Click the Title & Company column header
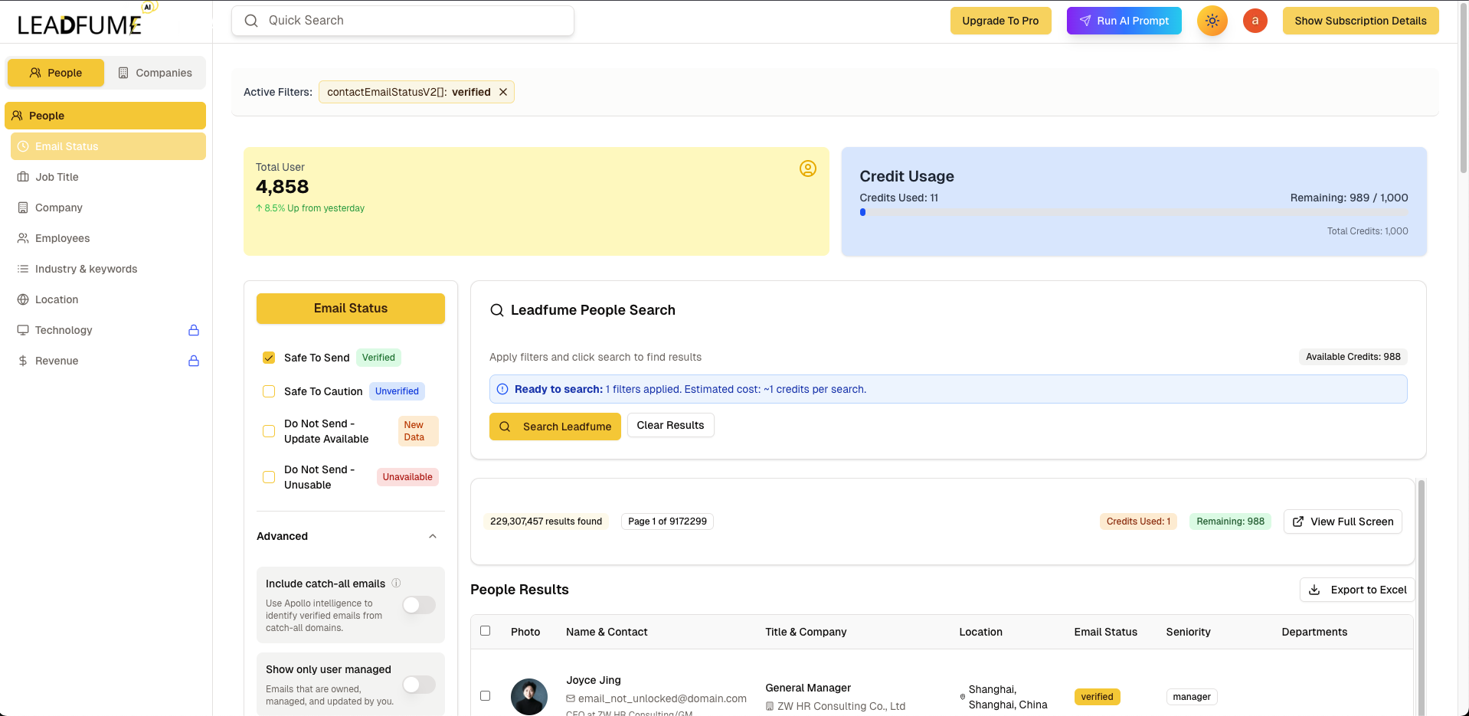This screenshot has height=716, width=1469. point(806,632)
